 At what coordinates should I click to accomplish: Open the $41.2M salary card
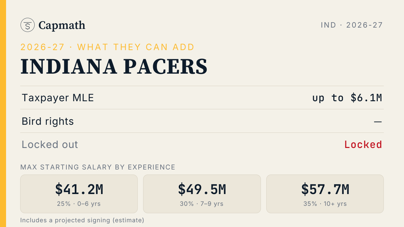(79, 194)
